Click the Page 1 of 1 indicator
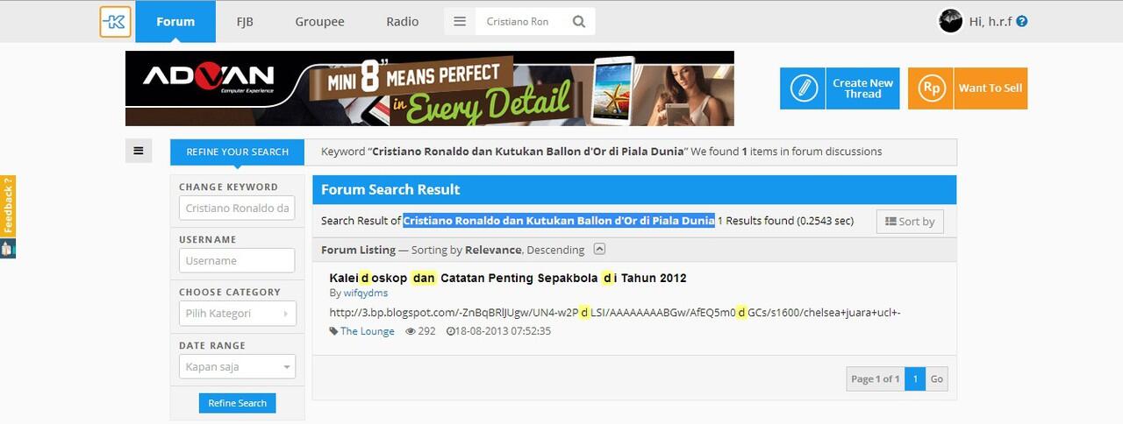The height and width of the screenshot is (424, 1123). pos(875,378)
